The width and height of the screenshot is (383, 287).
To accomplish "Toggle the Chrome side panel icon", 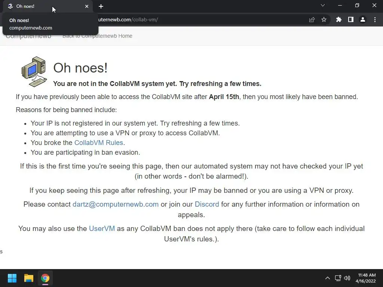I will click(x=351, y=19).
